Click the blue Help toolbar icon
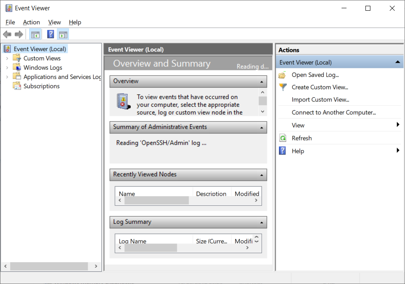The width and height of the screenshot is (405, 284). pyautogui.click(x=51, y=34)
